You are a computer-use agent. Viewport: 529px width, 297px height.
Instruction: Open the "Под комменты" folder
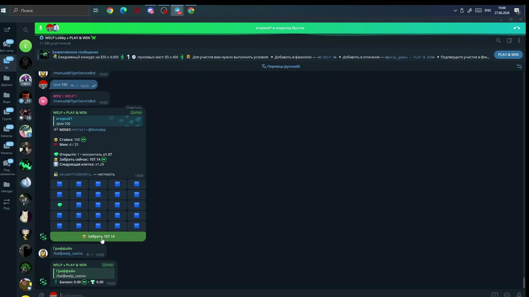[x=7, y=167]
